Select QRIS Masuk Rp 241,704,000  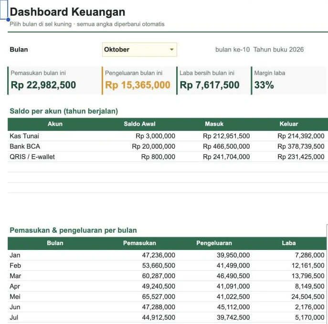click(226, 157)
